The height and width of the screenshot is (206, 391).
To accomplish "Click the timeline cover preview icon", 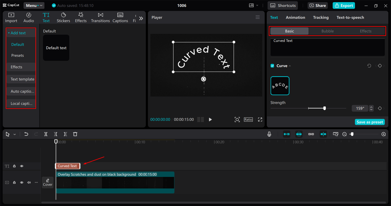I will (336, 134).
